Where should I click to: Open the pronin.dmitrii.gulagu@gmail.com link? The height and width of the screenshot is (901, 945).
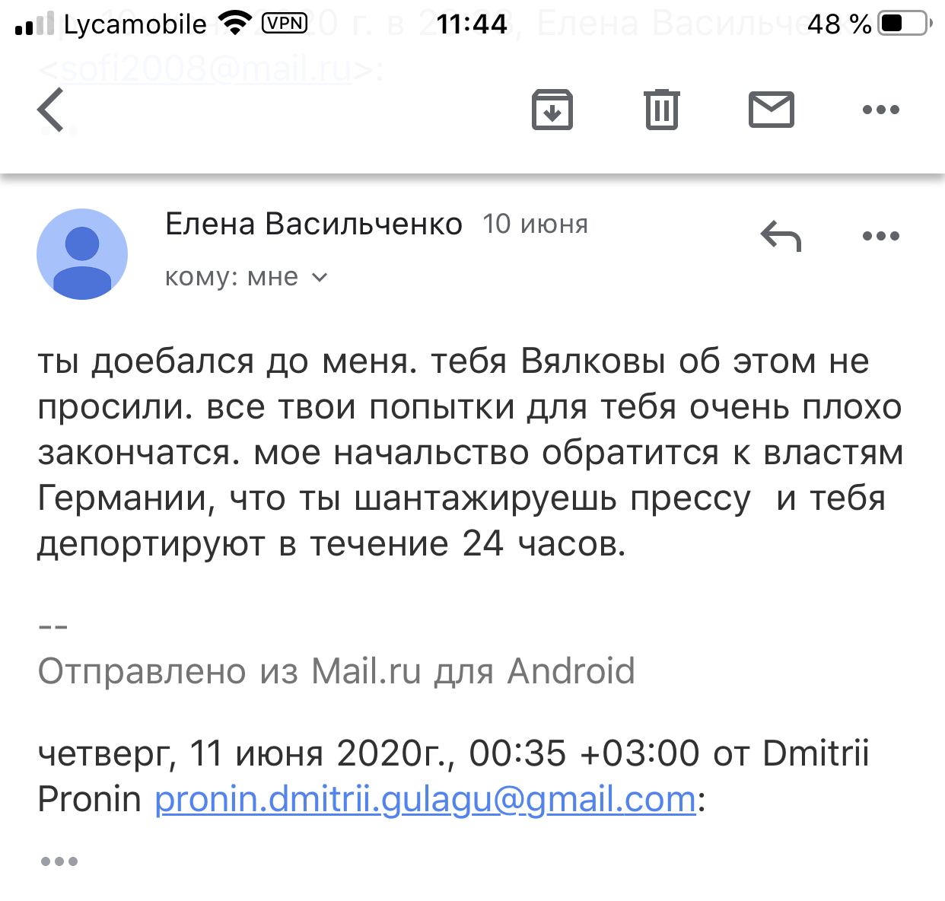coord(425,799)
